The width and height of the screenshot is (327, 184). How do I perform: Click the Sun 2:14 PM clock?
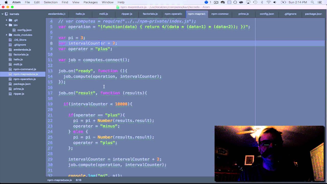point(298,2)
